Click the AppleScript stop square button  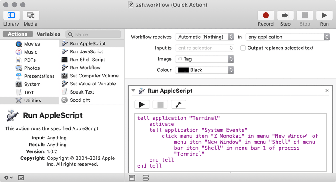[x=160, y=105]
